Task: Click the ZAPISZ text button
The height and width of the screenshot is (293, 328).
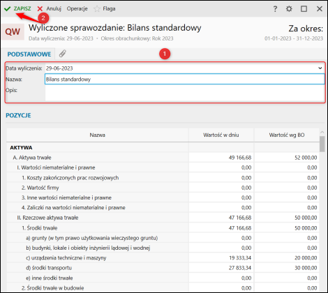Action: tap(22, 9)
